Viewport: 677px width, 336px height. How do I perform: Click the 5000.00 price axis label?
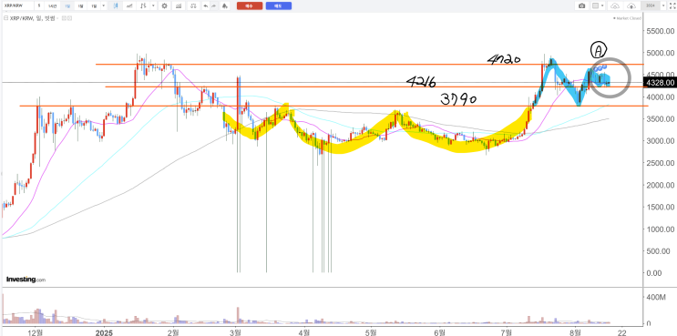[x=661, y=53]
